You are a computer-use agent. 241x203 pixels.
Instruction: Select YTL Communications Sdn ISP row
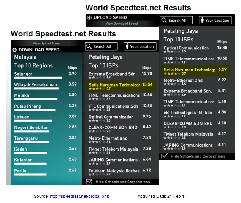121,108
